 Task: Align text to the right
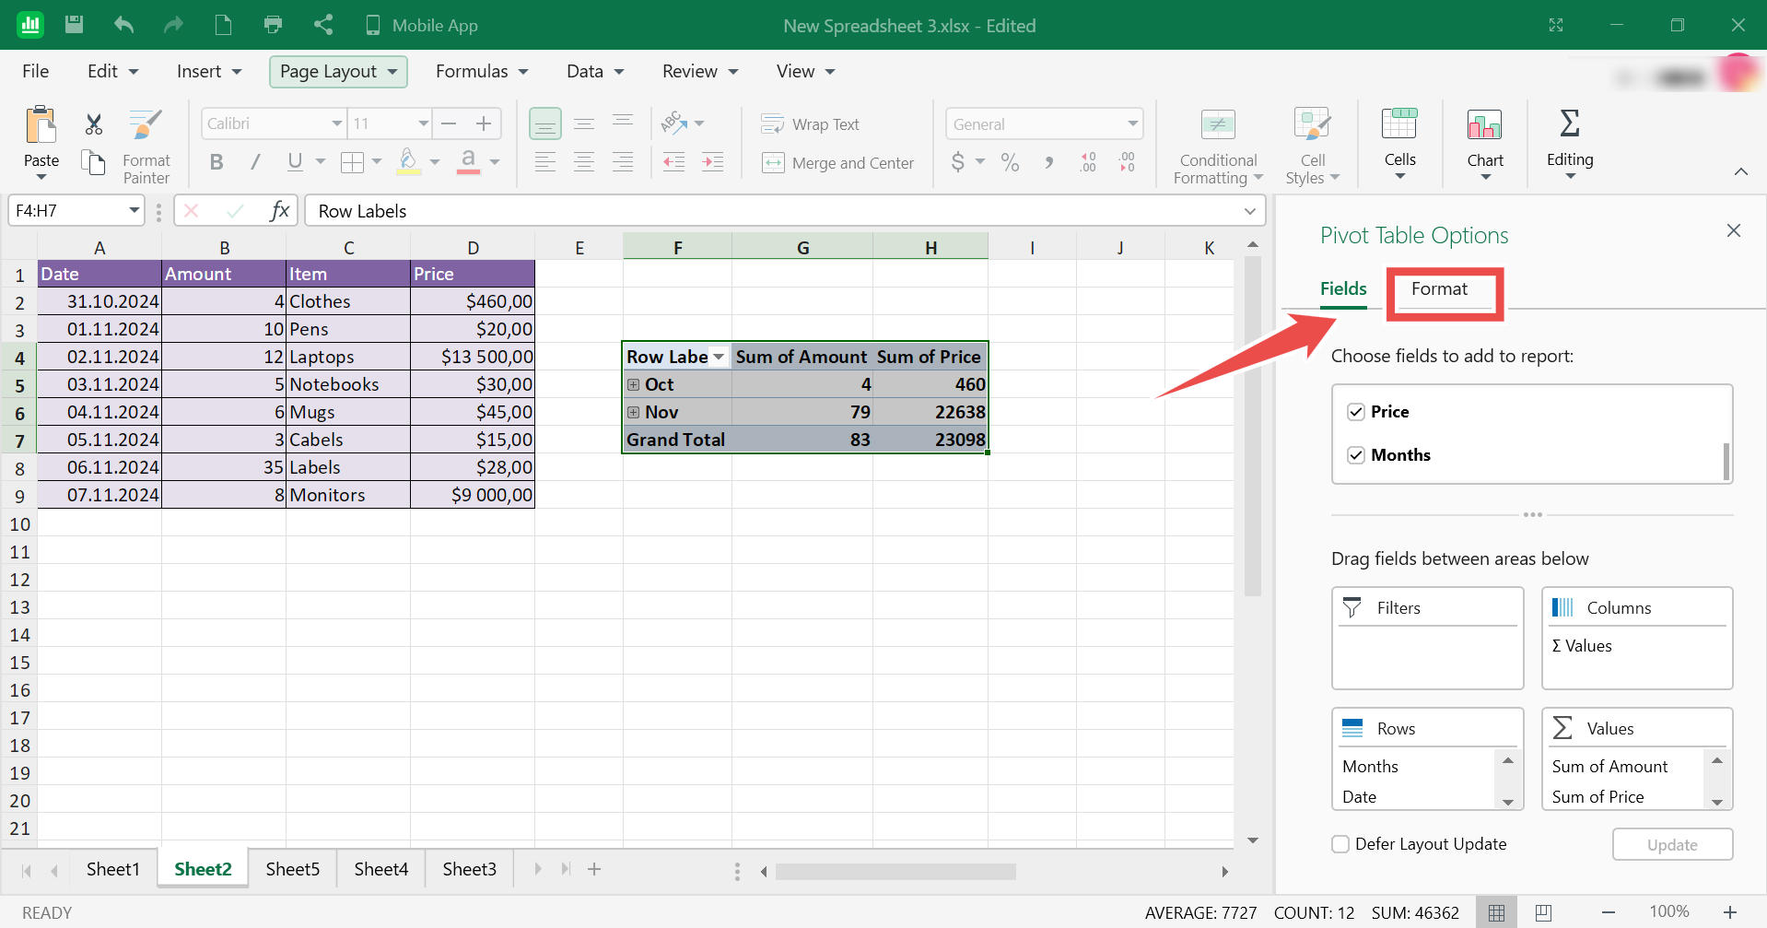(623, 163)
